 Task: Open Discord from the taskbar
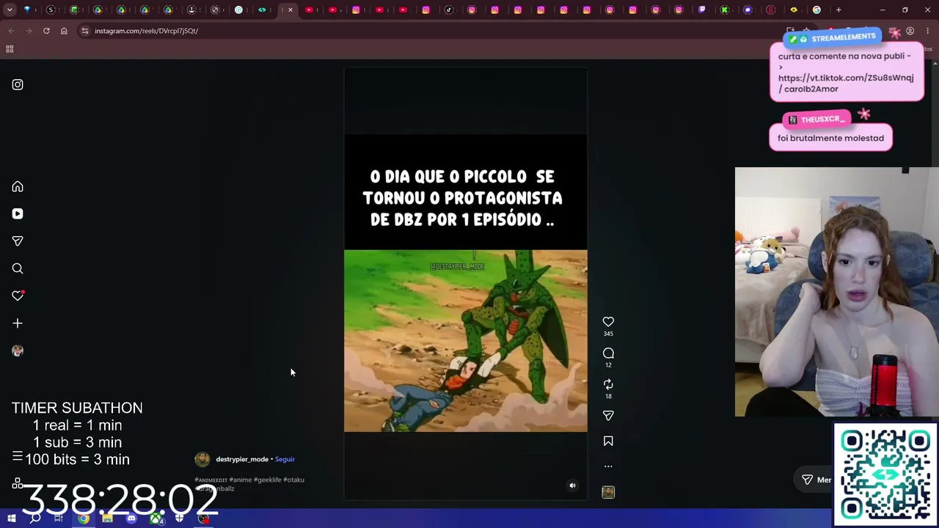pyautogui.click(x=131, y=518)
